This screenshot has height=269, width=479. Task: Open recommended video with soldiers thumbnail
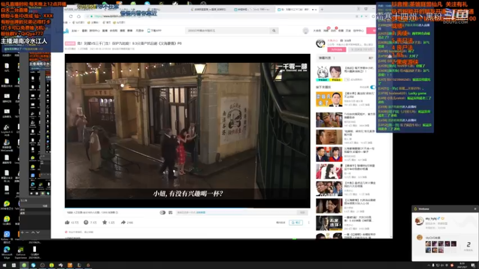coord(329,120)
